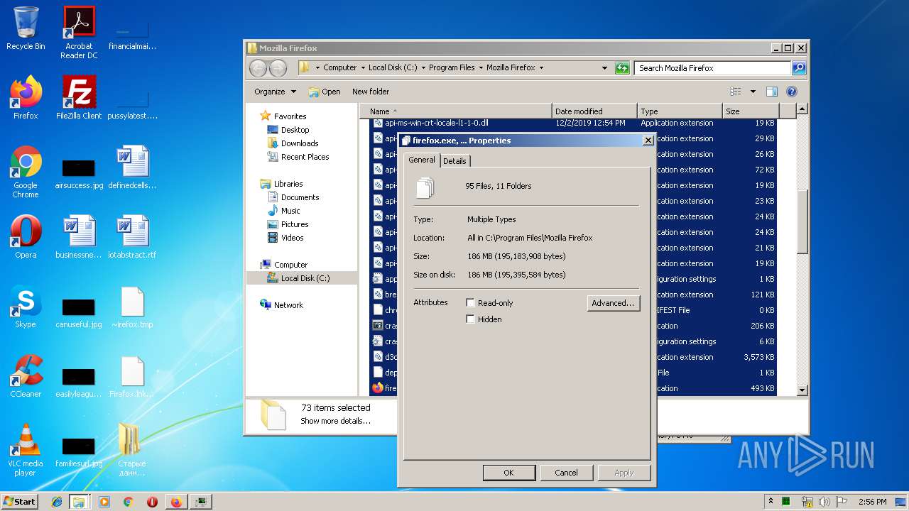Open Downloads in the navigation pane
The height and width of the screenshot is (511, 909).
(299, 143)
